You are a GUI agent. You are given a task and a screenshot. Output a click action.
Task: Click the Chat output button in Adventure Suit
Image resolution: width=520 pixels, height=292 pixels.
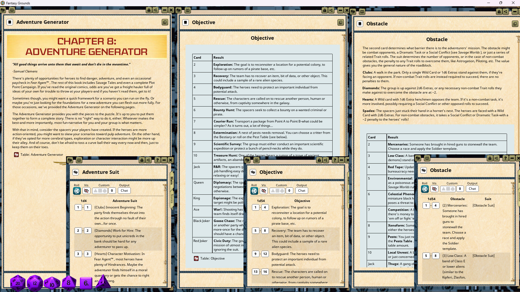[x=124, y=191]
